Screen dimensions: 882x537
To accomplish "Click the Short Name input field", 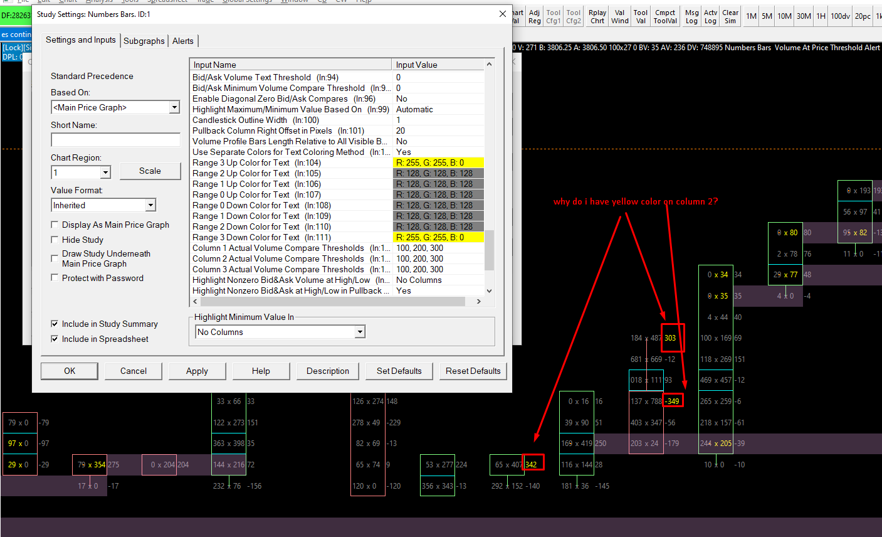I will pyautogui.click(x=115, y=139).
